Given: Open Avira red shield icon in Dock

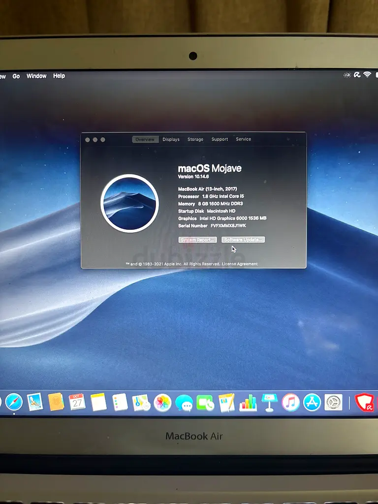Looking at the screenshot, I should click(x=365, y=403).
